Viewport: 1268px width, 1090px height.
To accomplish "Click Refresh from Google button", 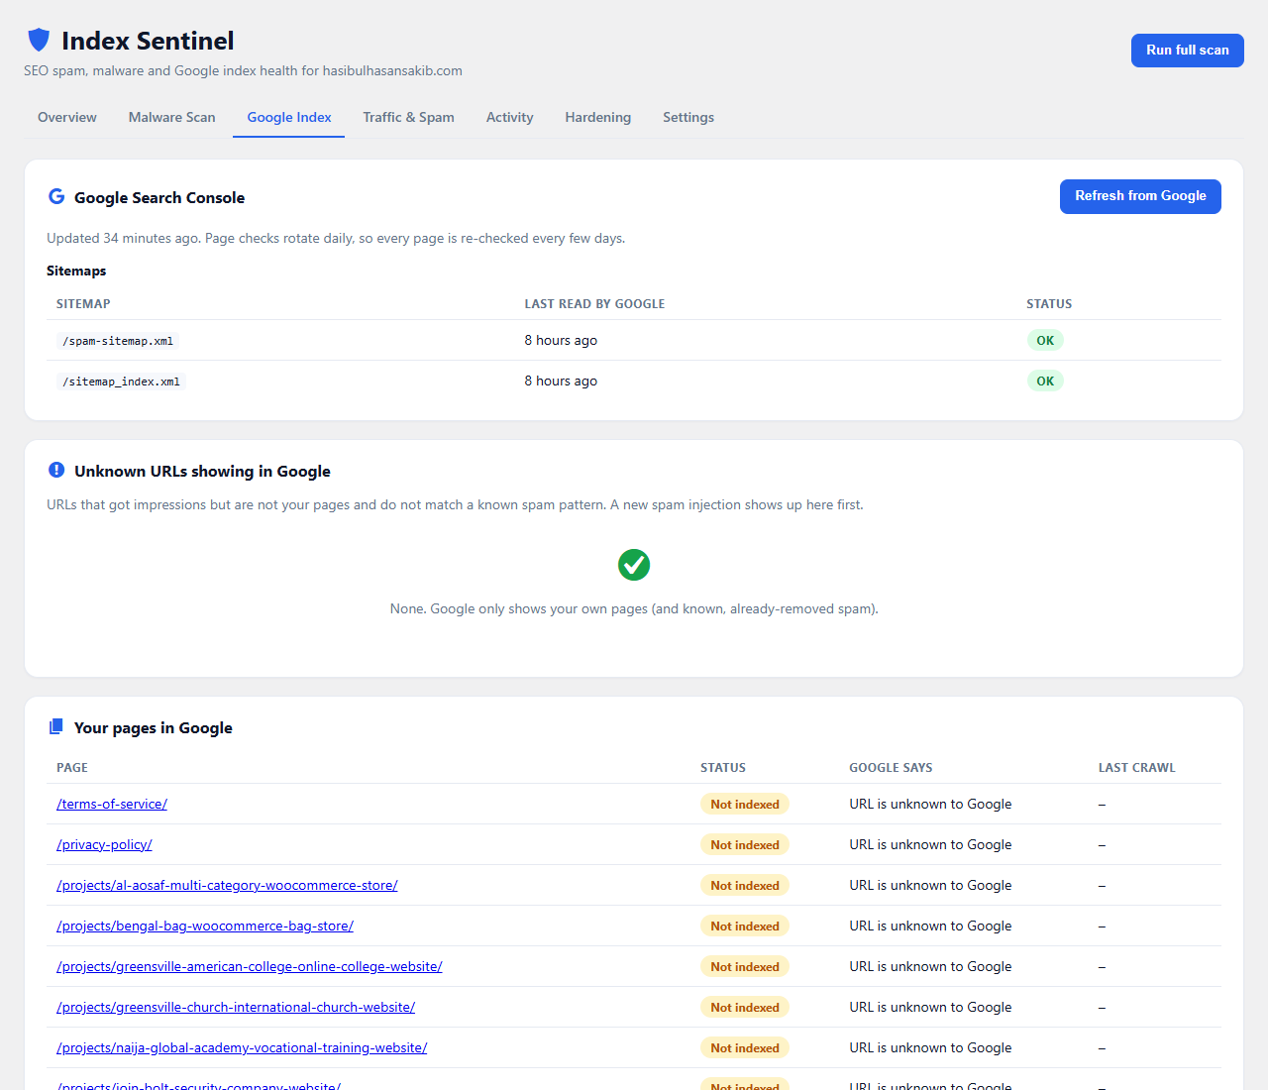I will pos(1140,196).
